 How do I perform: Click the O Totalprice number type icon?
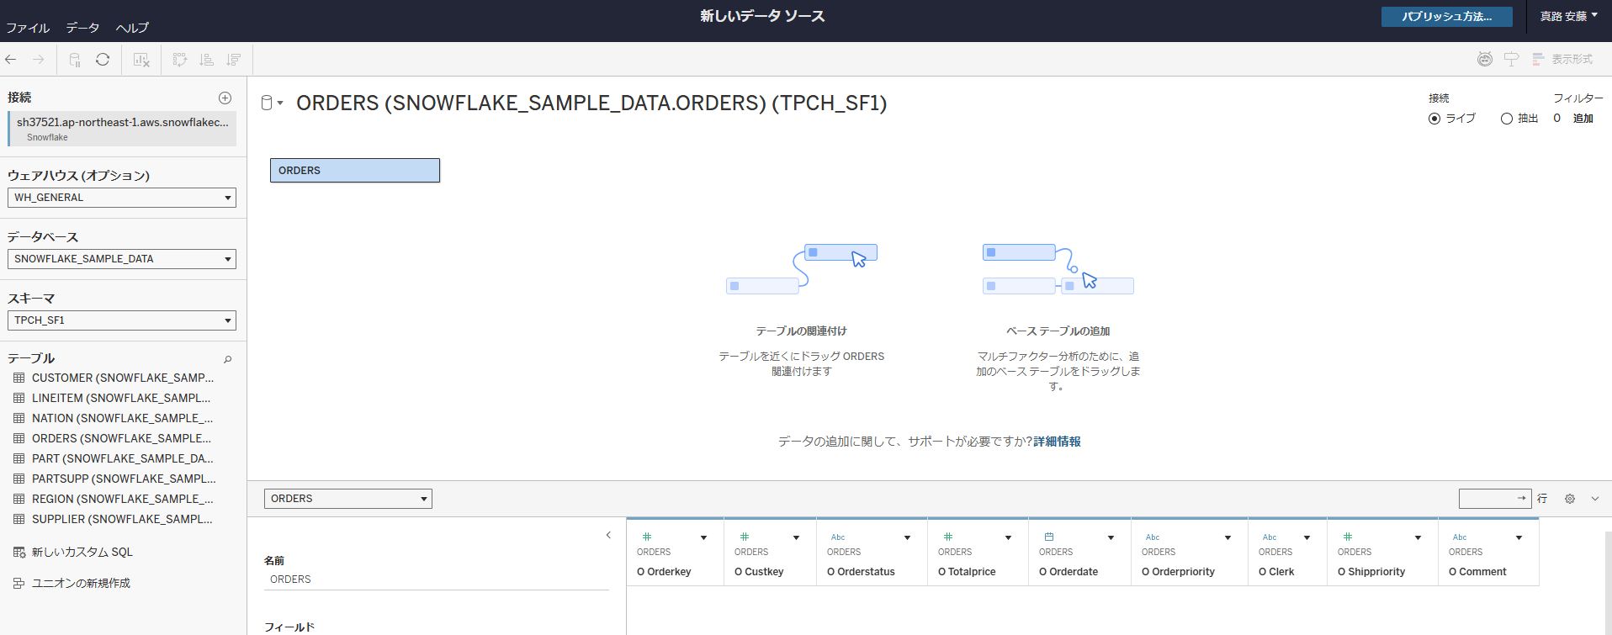(x=948, y=537)
